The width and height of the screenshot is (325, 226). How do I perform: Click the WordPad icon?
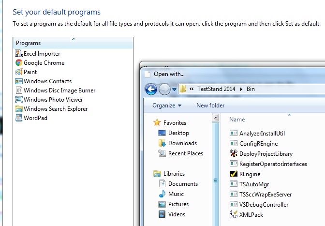click(19, 118)
